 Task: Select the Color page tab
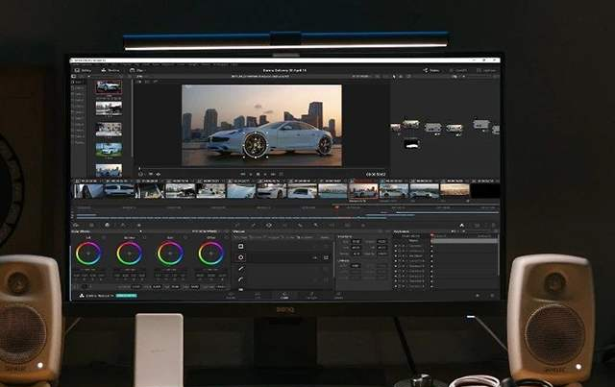tap(284, 295)
